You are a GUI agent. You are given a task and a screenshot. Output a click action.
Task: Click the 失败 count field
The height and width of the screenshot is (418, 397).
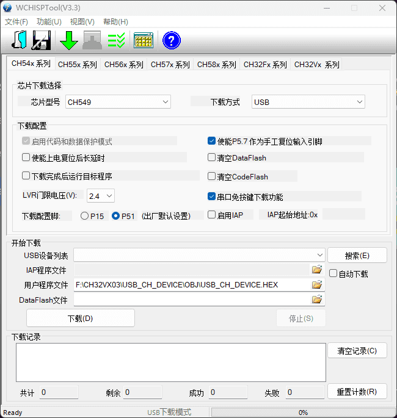point(305,392)
